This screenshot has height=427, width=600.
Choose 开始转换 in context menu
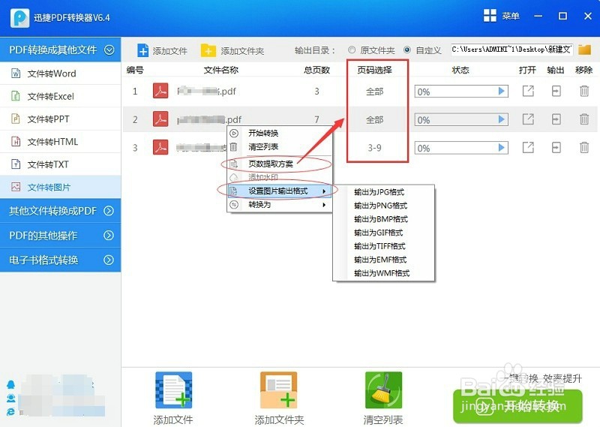(x=279, y=133)
